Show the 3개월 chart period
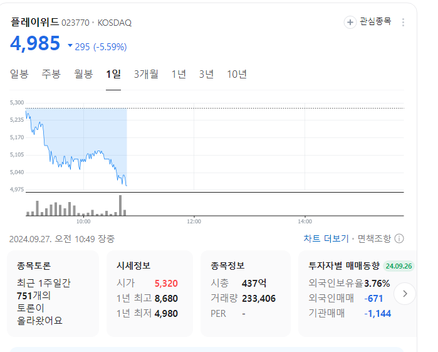 pos(146,74)
